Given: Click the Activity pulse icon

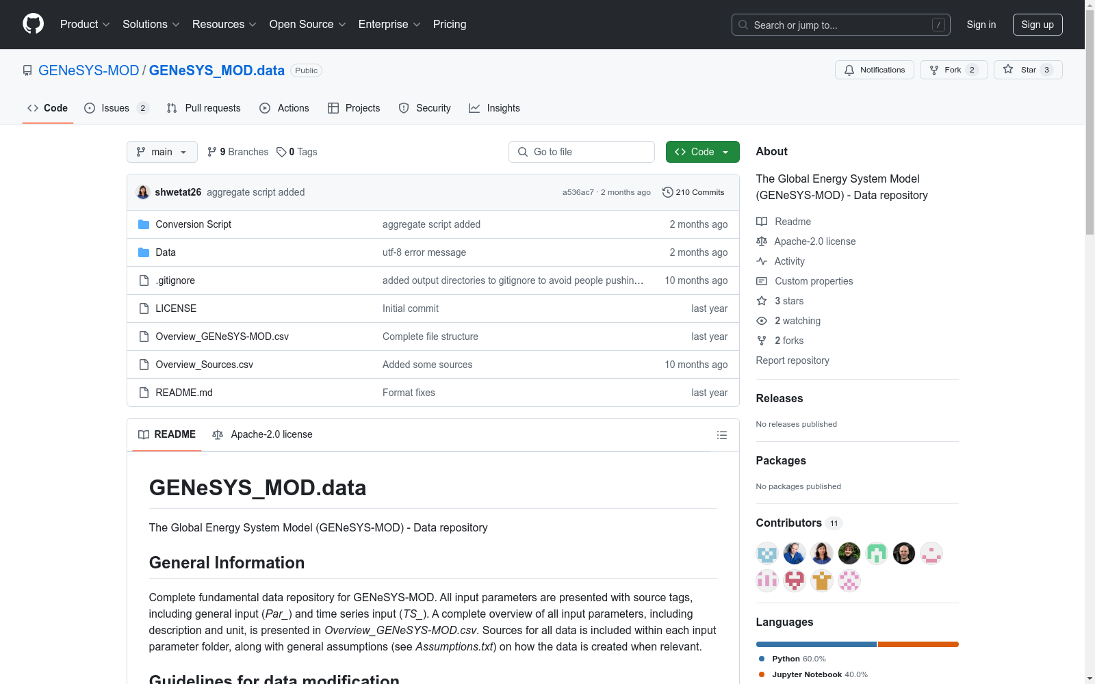Looking at the screenshot, I should (x=762, y=261).
